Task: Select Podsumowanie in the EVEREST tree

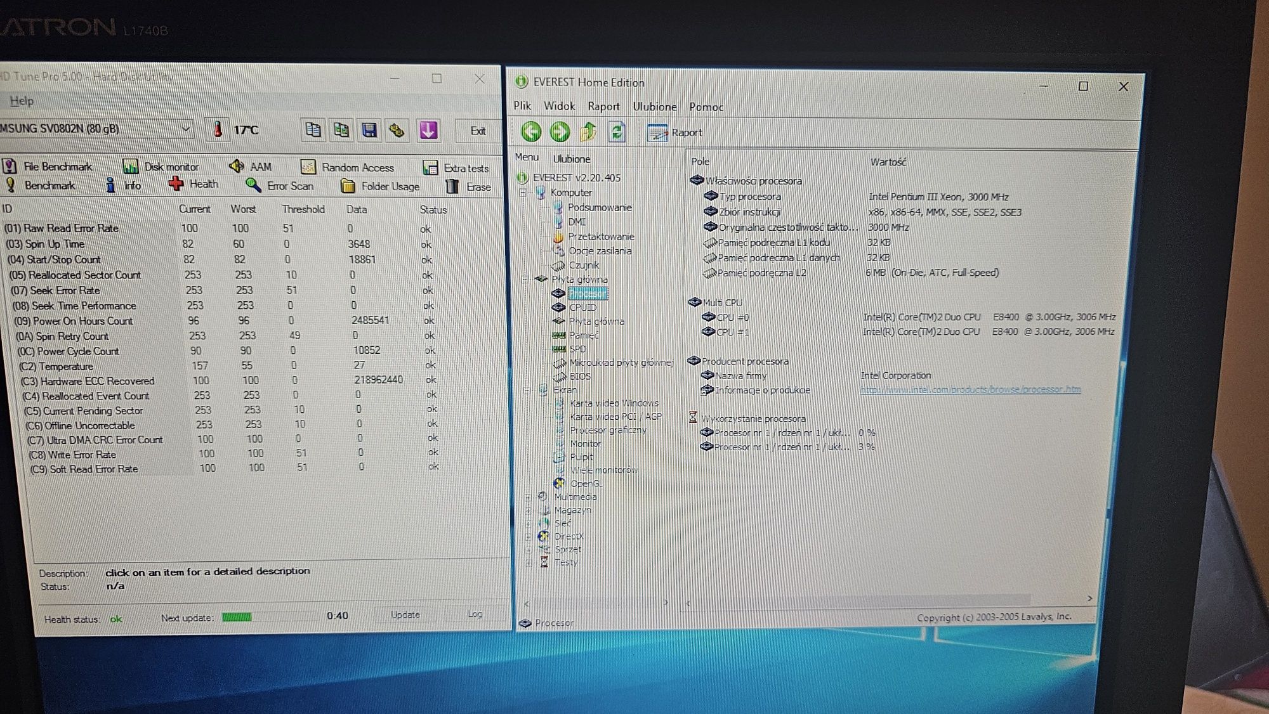Action: click(600, 207)
